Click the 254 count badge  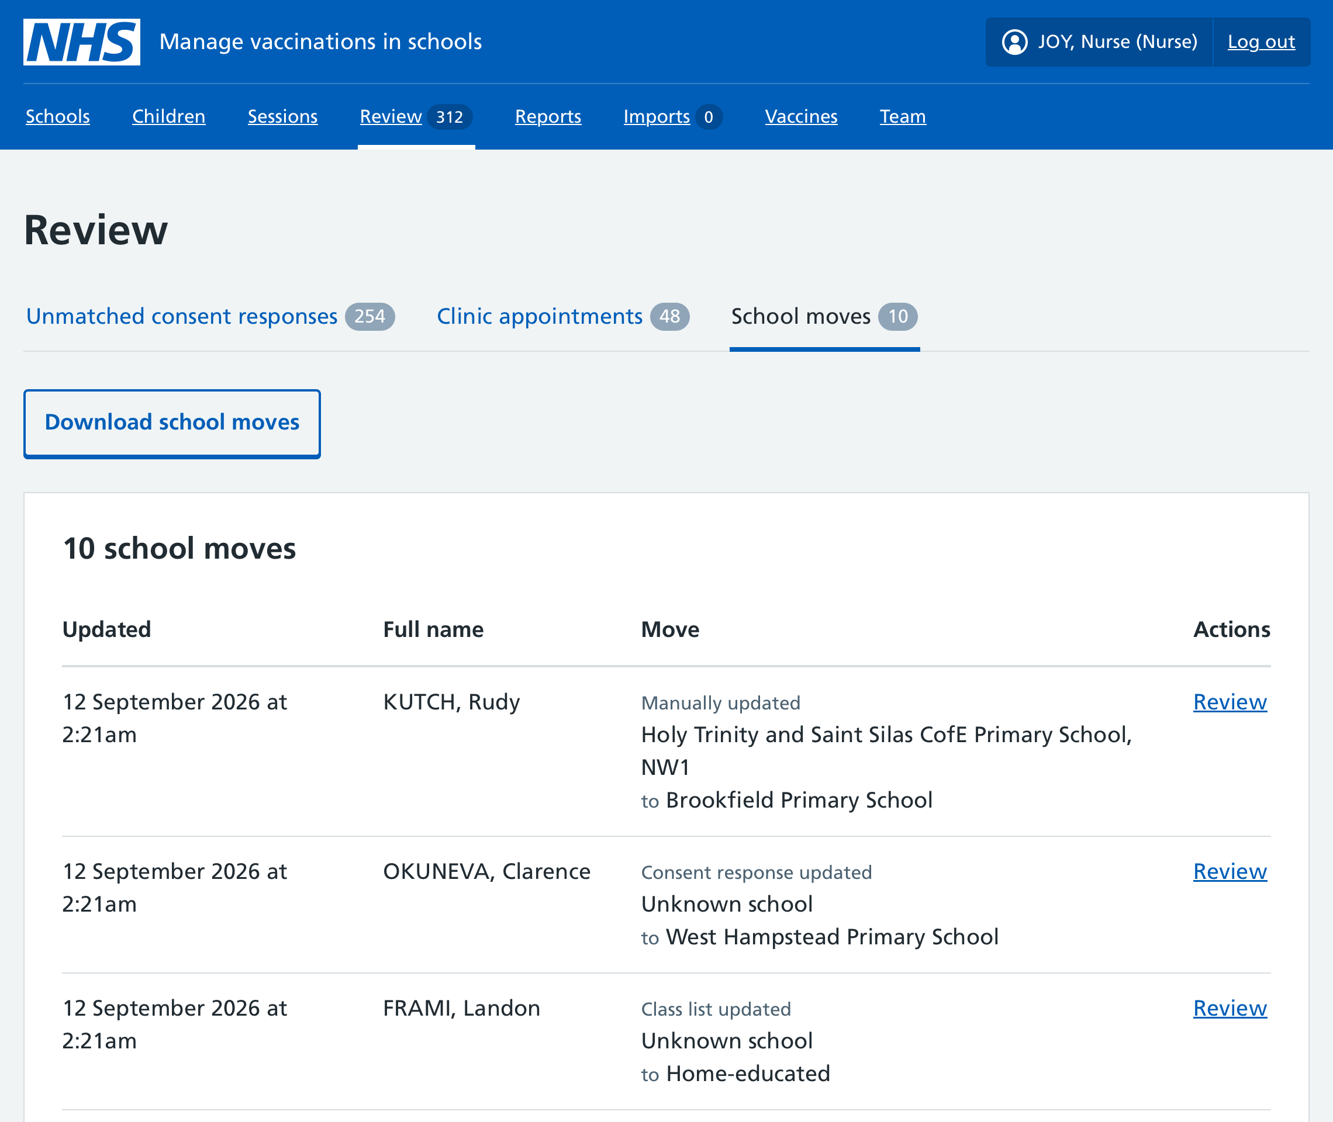(x=369, y=316)
